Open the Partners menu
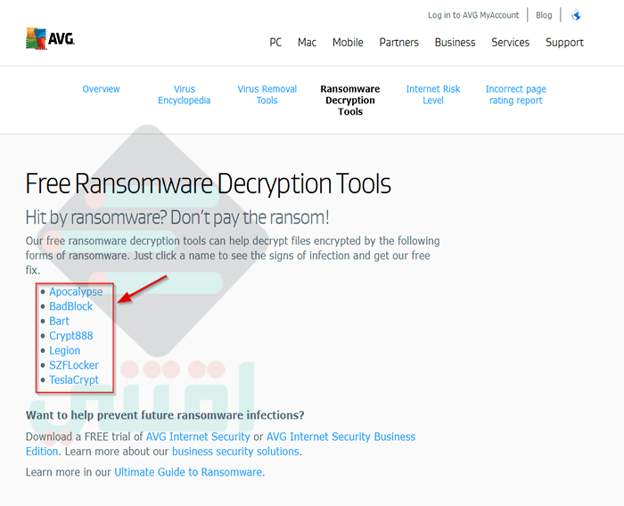Image resolution: width=624 pixels, height=506 pixels. [x=398, y=42]
